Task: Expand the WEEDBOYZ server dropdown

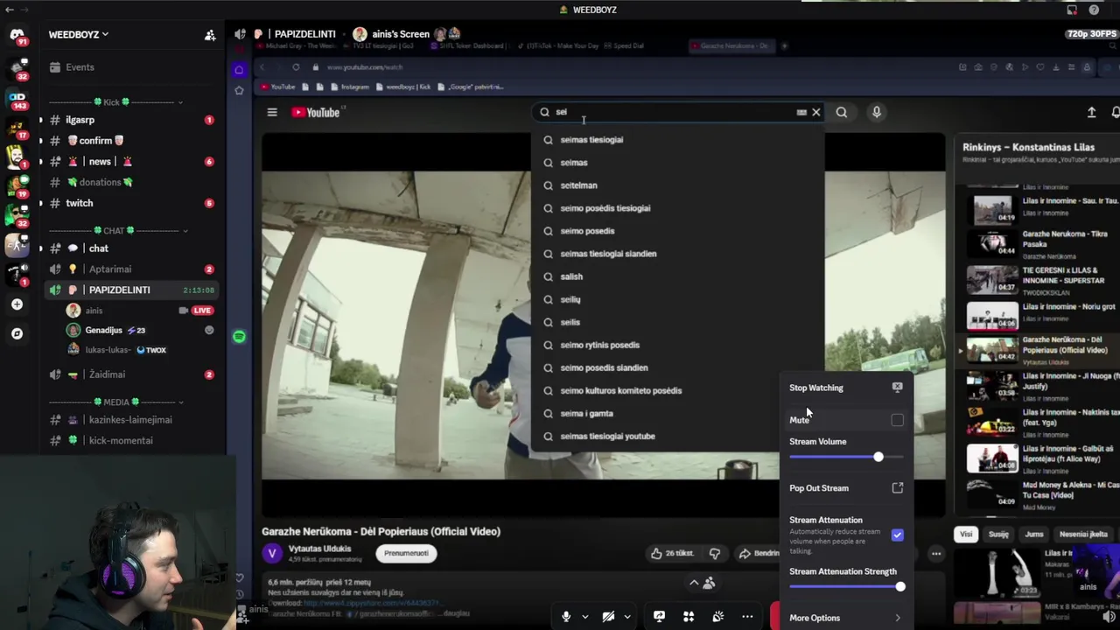Action: click(79, 35)
